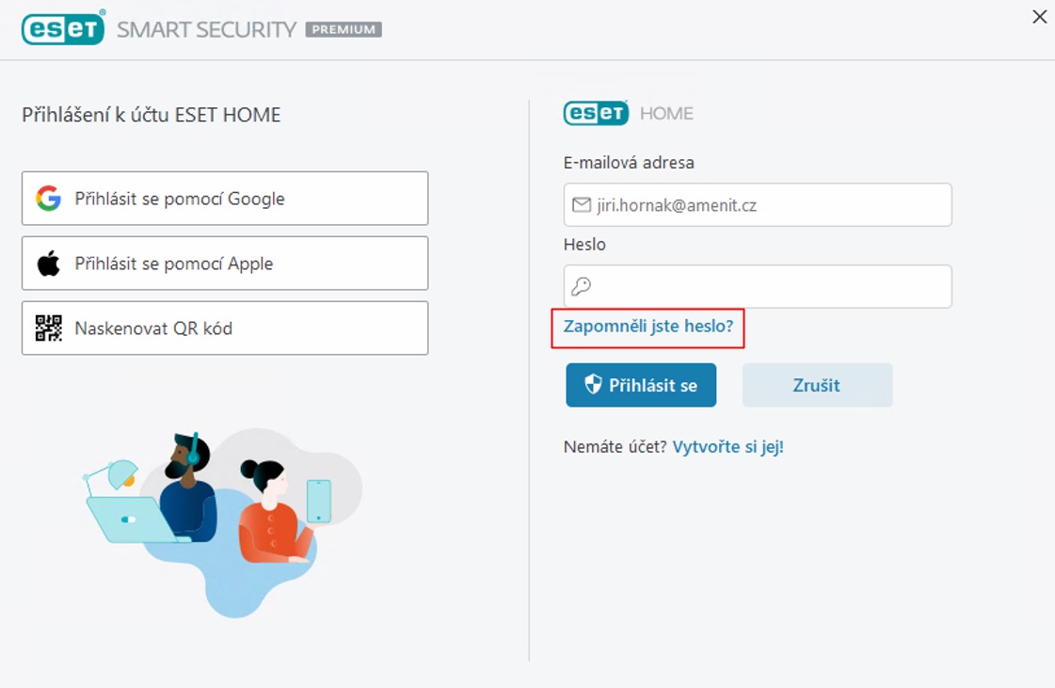Viewport: 1055px width, 688px height.
Task: Choose Přihlásit se pomocí Apple
Action: click(x=225, y=264)
